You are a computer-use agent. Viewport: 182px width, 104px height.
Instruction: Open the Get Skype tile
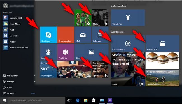pos(48,35)
